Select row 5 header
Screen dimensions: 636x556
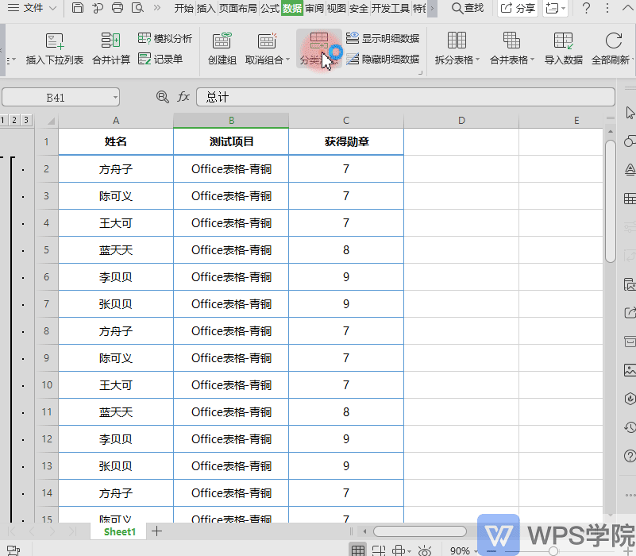click(x=47, y=250)
